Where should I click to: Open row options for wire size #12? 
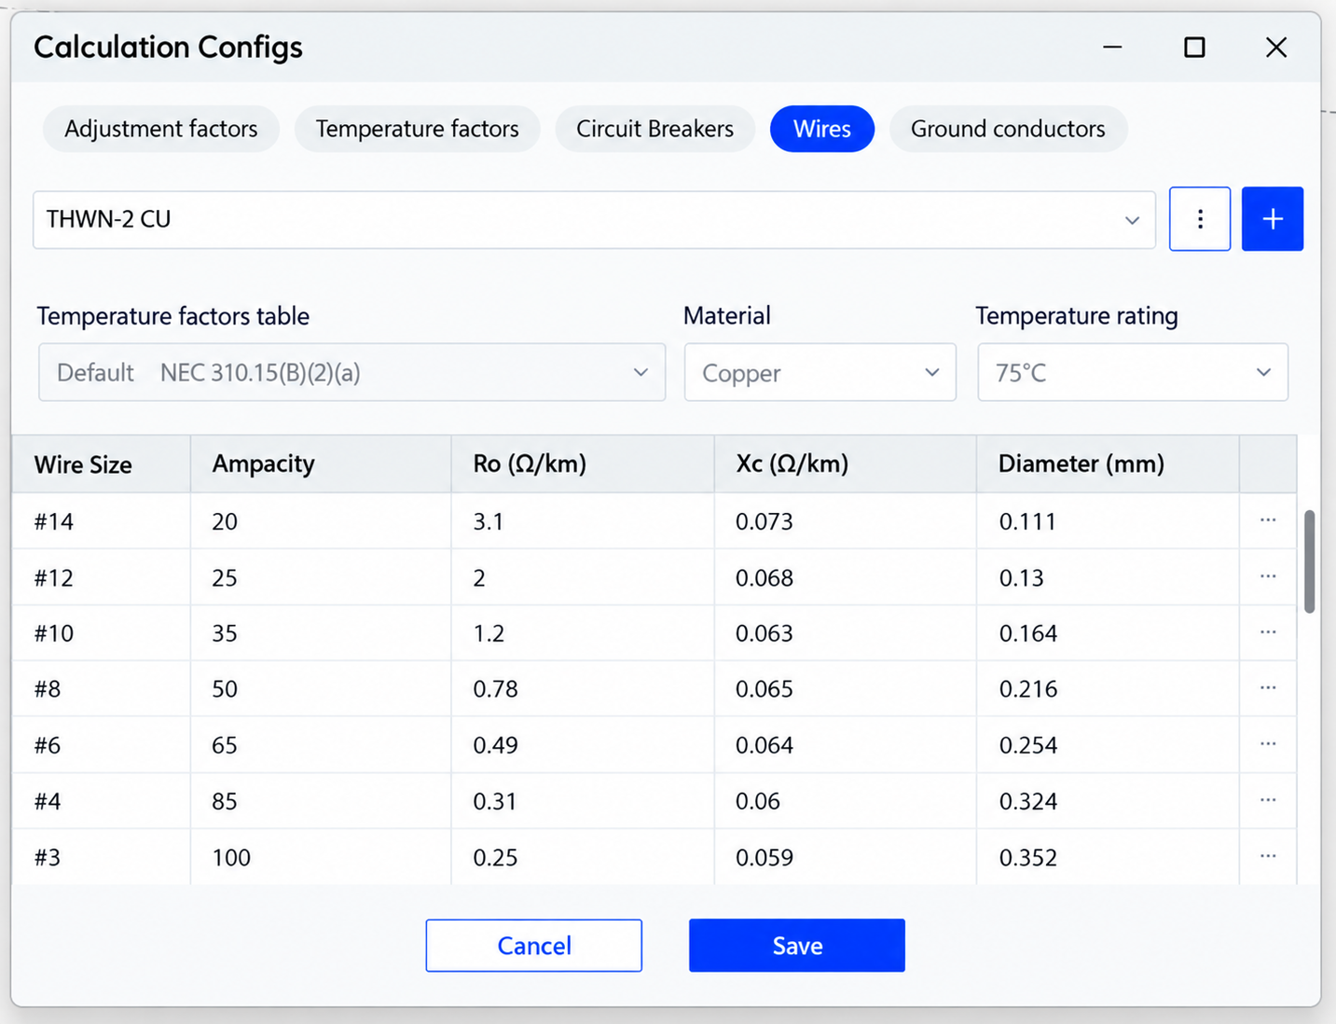(x=1267, y=576)
